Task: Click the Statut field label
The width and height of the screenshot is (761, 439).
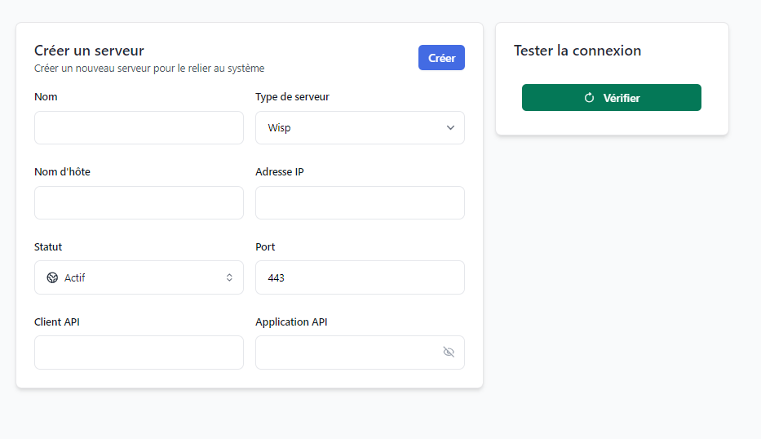Action: coord(48,247)
